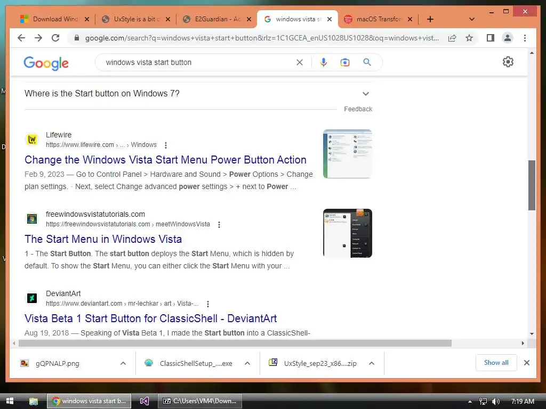
Task: Click the address bar URL
Action: (x=262, y=38)
